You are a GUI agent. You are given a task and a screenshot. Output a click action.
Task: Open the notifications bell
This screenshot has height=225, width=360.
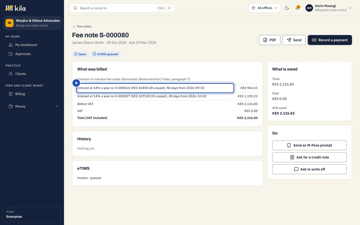(297, 8)
